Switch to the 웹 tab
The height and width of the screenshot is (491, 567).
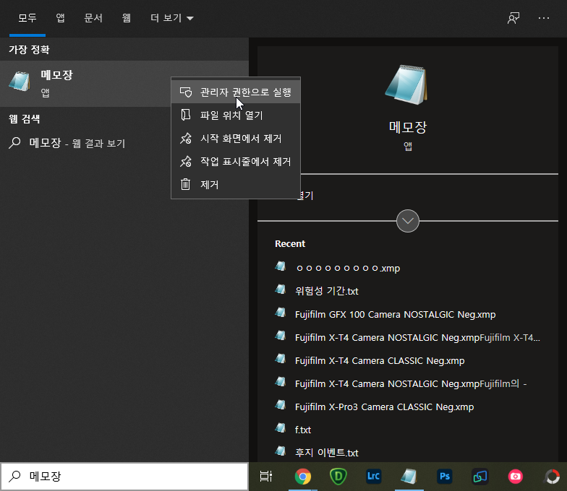[126, 18]
